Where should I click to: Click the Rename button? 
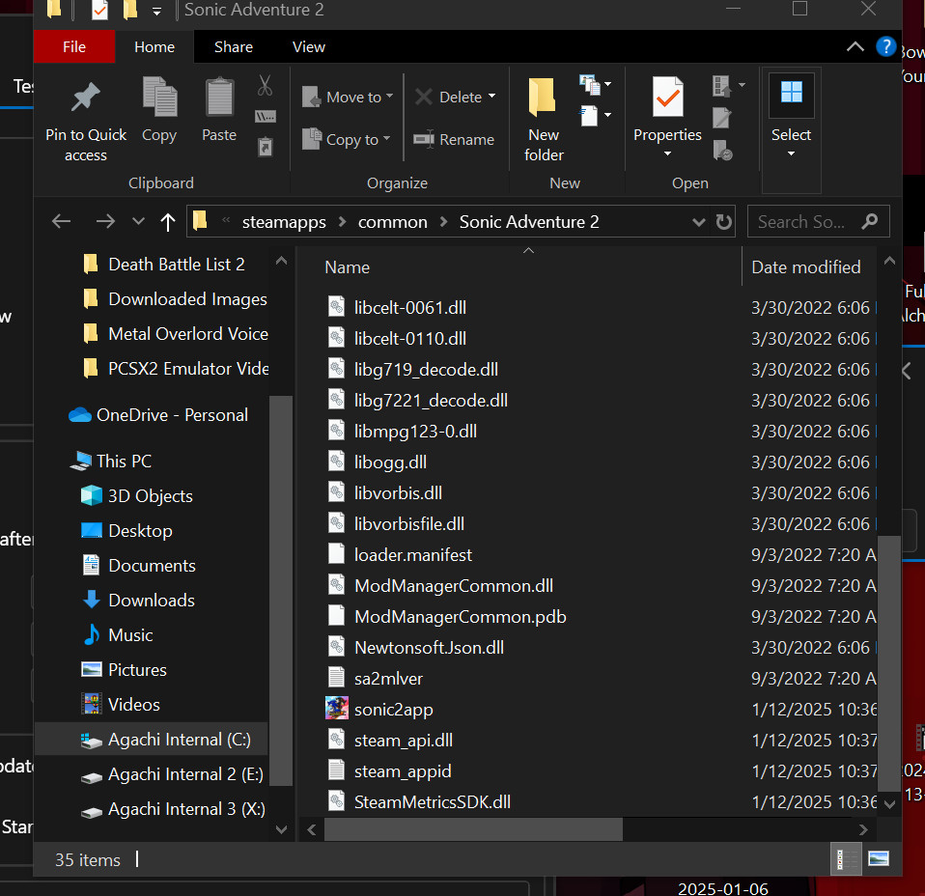454,139
